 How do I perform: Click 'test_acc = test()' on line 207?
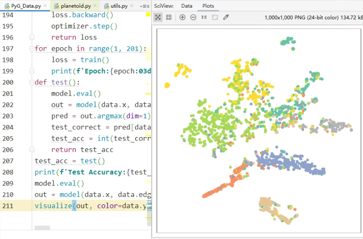(70, 161)
